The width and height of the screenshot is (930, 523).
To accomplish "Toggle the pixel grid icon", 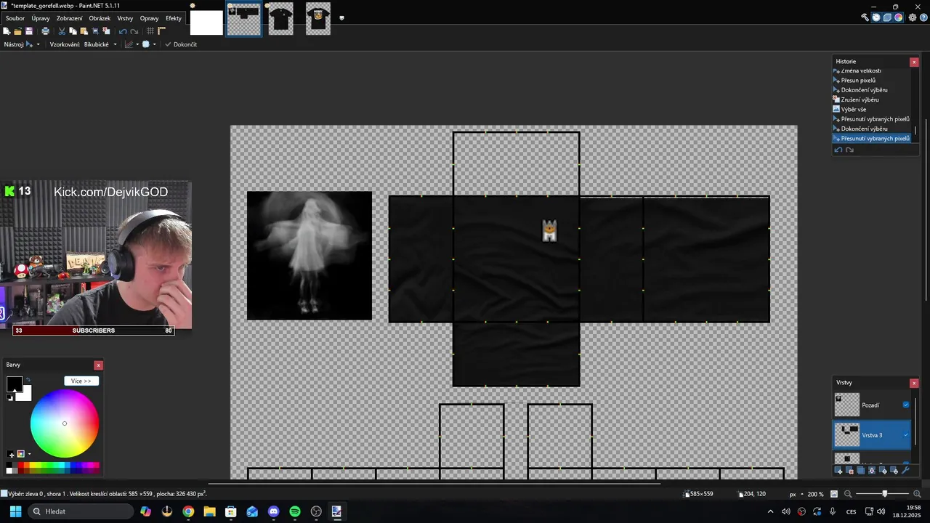I will [x=150, y=31].
